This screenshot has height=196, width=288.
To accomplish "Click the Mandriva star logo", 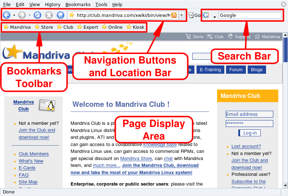I will (x=13, y=51).
